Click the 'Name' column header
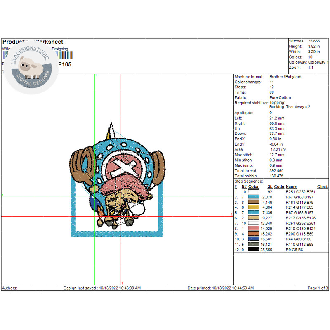The height and width of the screenshot is (330, 330). coord(291,187)
